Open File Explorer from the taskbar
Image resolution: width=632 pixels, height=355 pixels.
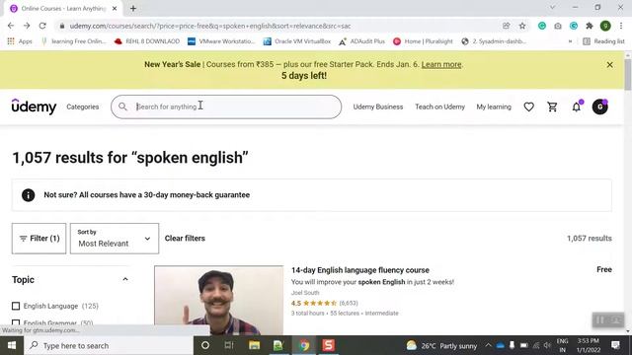[254, 345]
